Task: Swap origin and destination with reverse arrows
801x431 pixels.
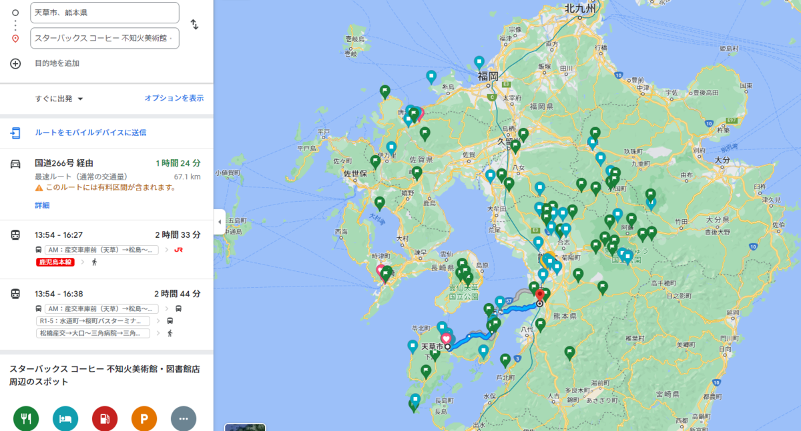Action: click(194, 25)
